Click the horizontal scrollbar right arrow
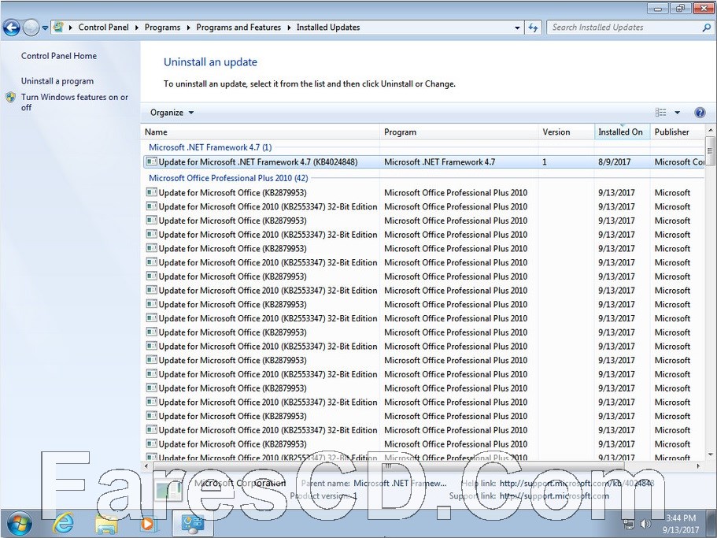 [x=699, y=466]
